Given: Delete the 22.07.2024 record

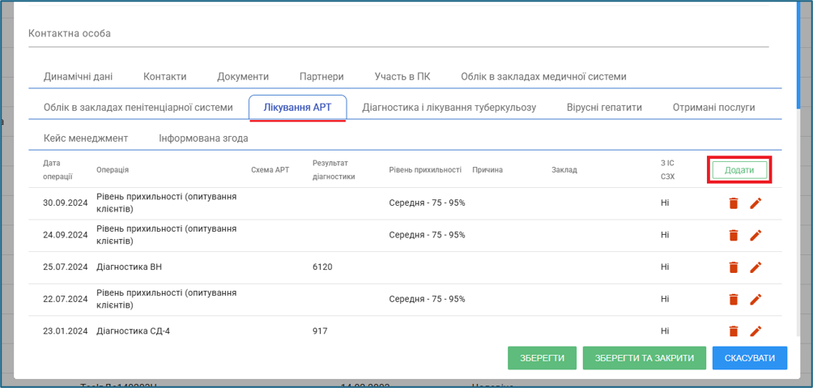Looking at the screenshot, I should tap(733, 299).
